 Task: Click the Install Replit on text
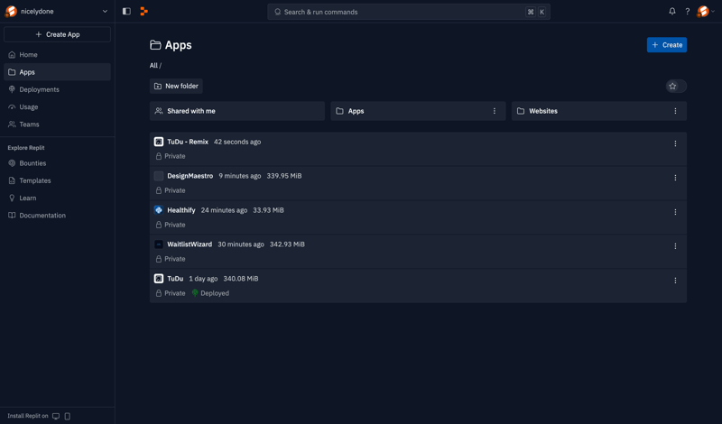[28, 416]
